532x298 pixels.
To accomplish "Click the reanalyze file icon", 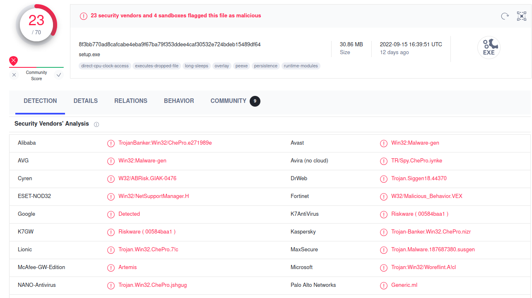I will (504, 16).
